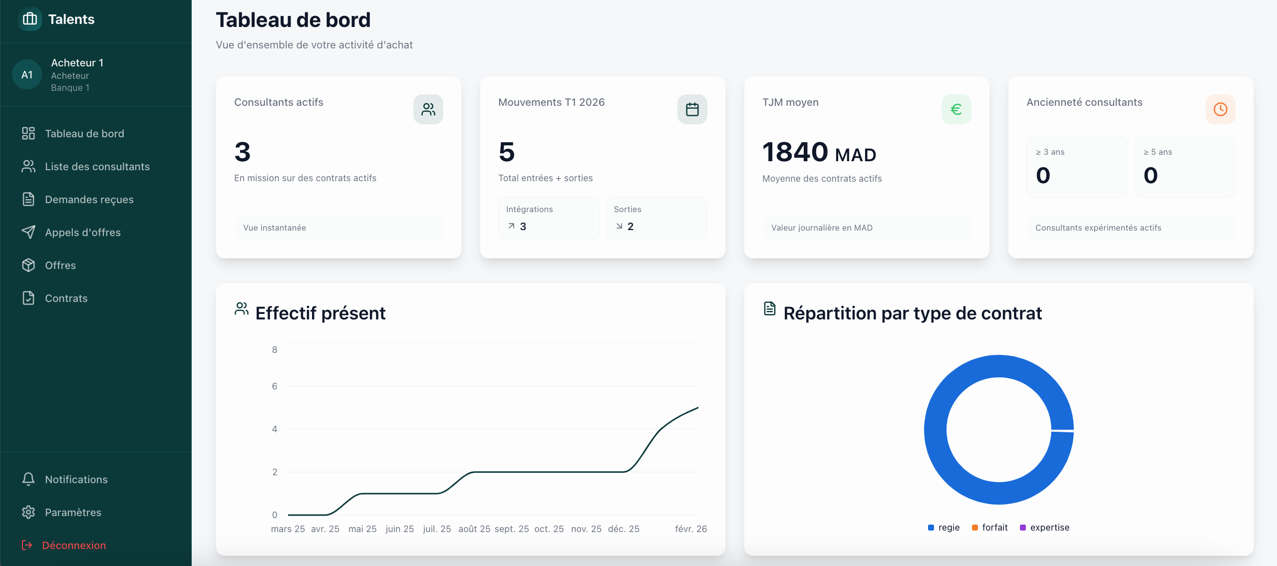Click the orange clock icon for Ancienneté
This screenshot has height=566, width=1277.
(1220, 109)
